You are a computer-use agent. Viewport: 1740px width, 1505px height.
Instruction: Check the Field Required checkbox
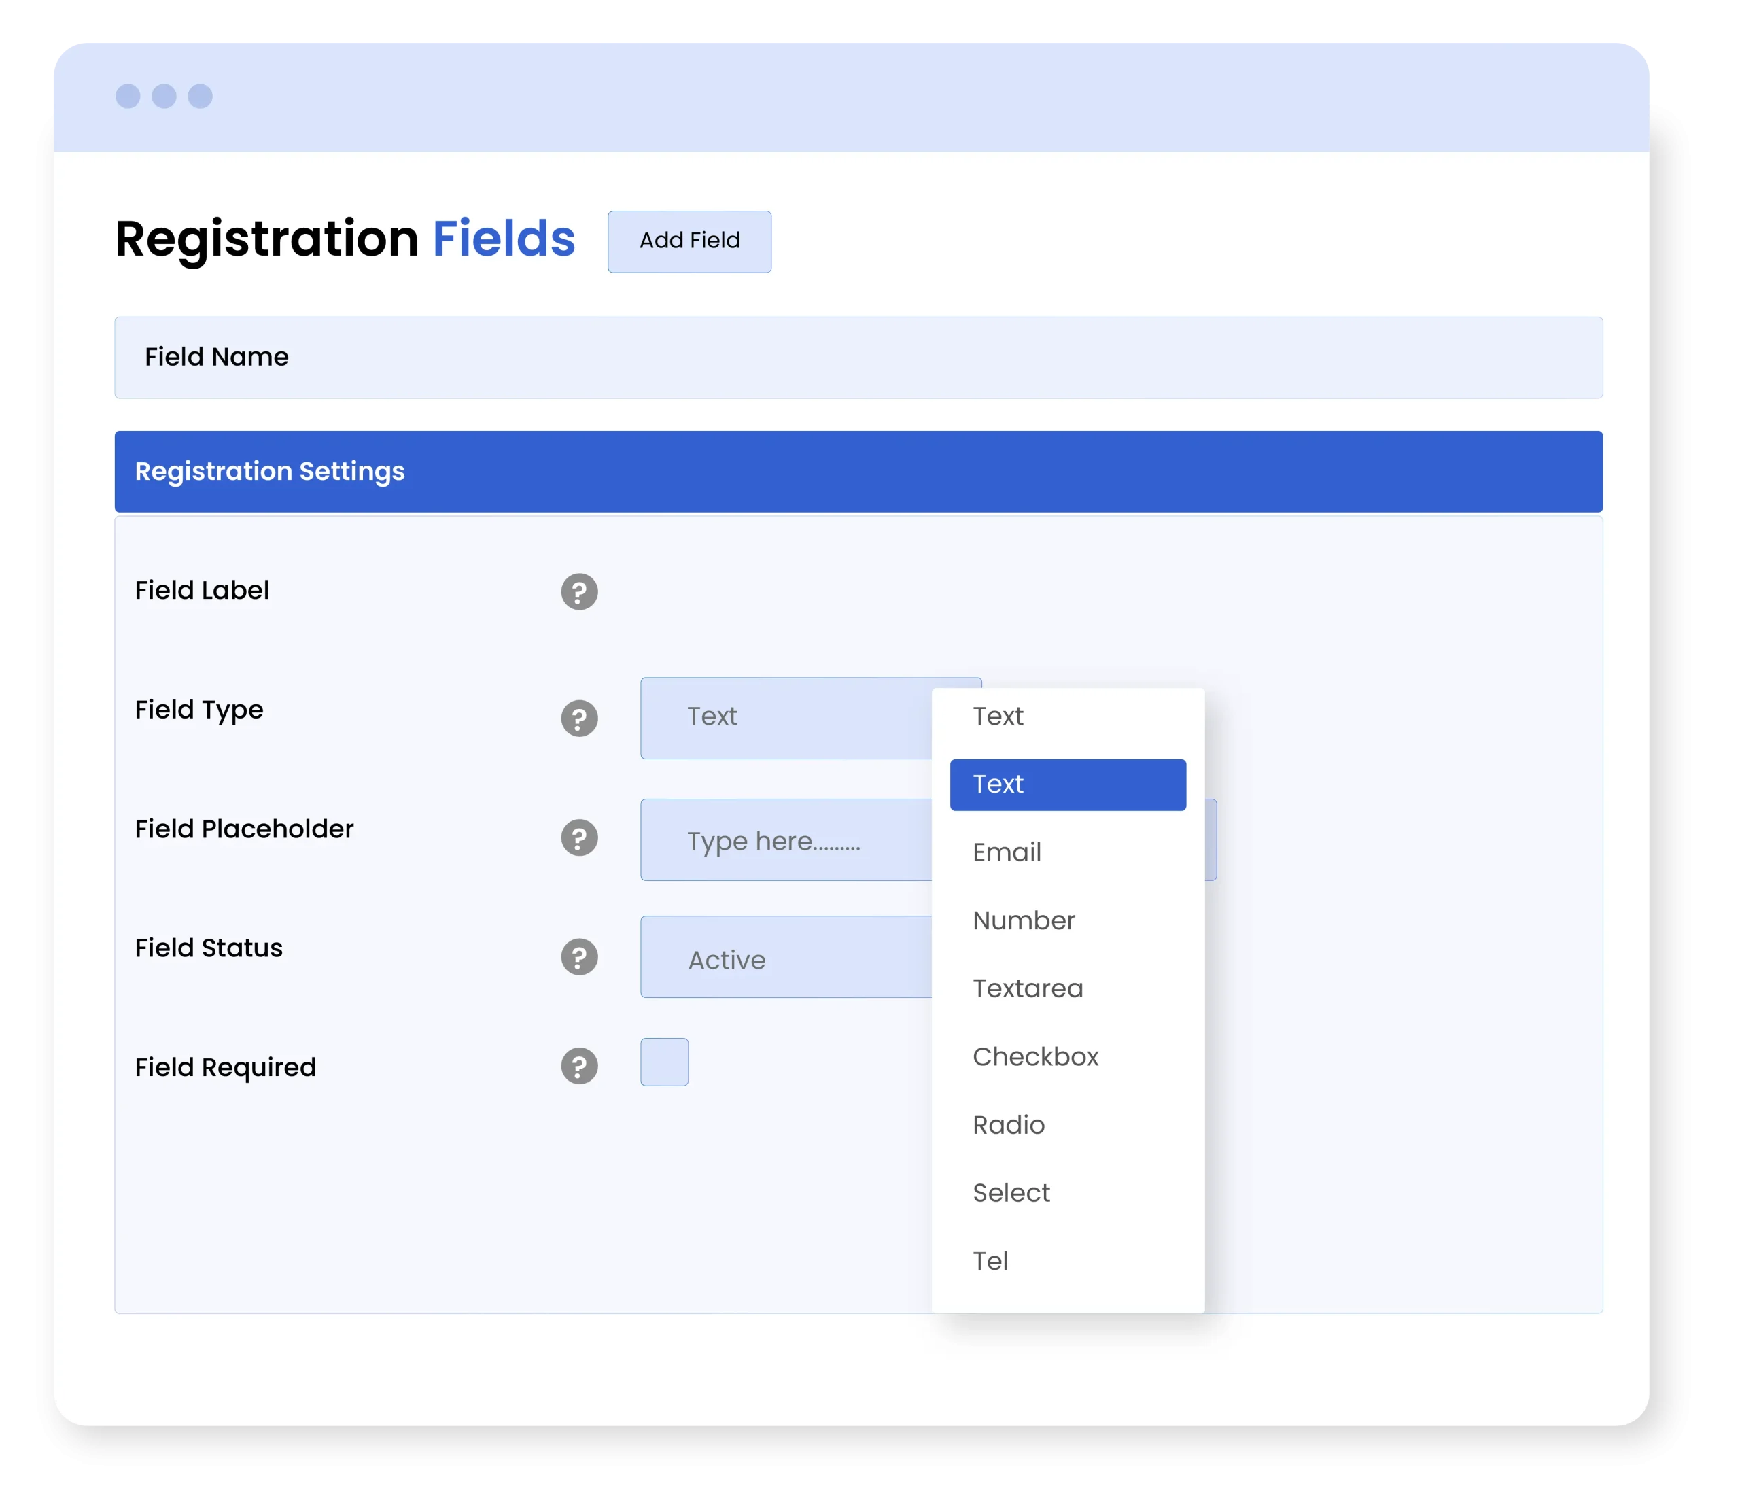(x=664, y=1062)
